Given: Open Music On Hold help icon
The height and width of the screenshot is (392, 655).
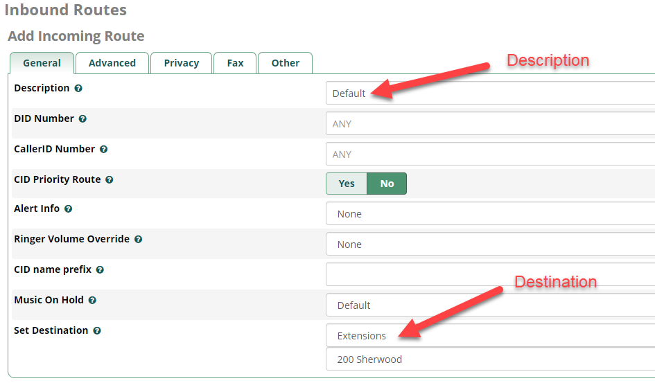Looking at the screenshot, I should [x=92, y=300].
